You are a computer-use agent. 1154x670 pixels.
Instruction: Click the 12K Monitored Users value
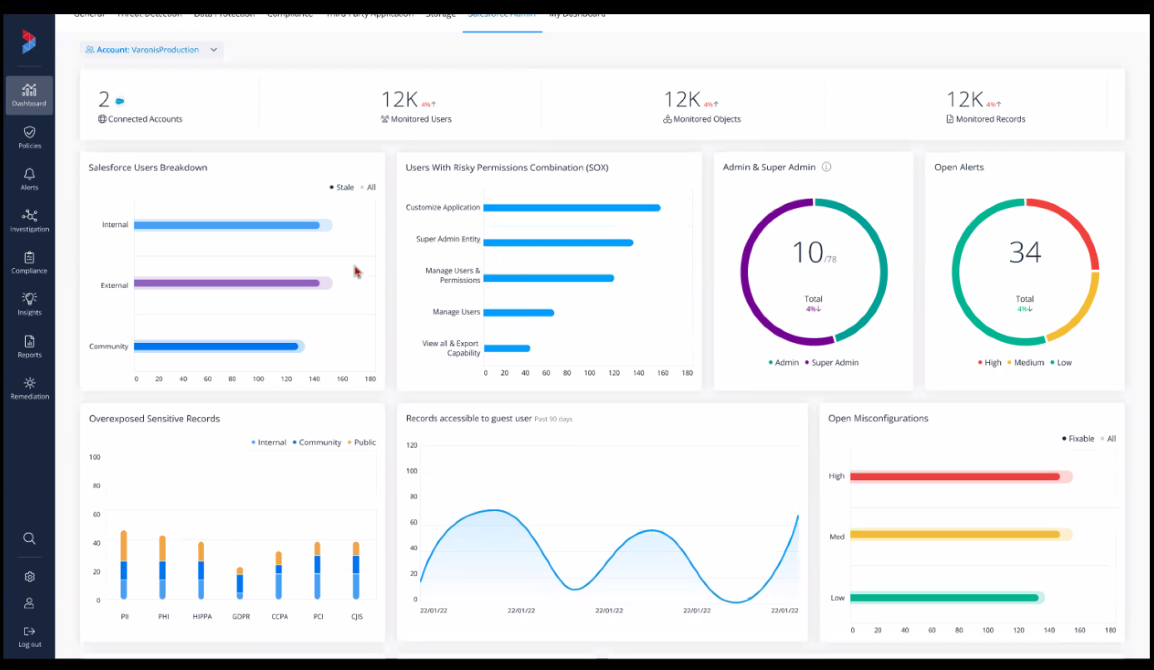(x=399, y=100)
